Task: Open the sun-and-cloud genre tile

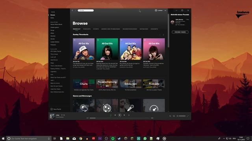Action: tap(84, 105)
